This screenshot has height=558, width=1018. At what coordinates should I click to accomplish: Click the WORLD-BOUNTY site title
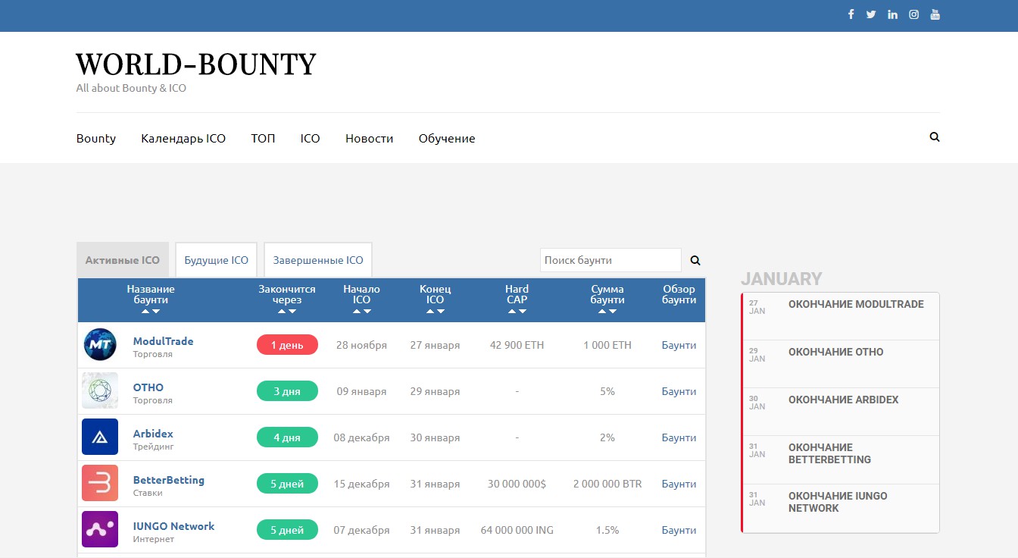coord(196,64)
